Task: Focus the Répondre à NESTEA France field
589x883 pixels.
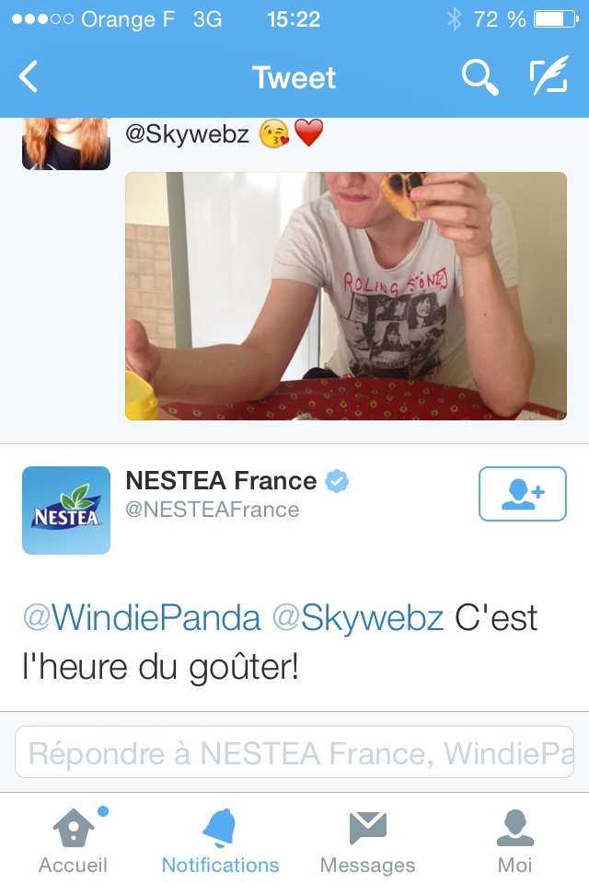Action: click(294, 752)
